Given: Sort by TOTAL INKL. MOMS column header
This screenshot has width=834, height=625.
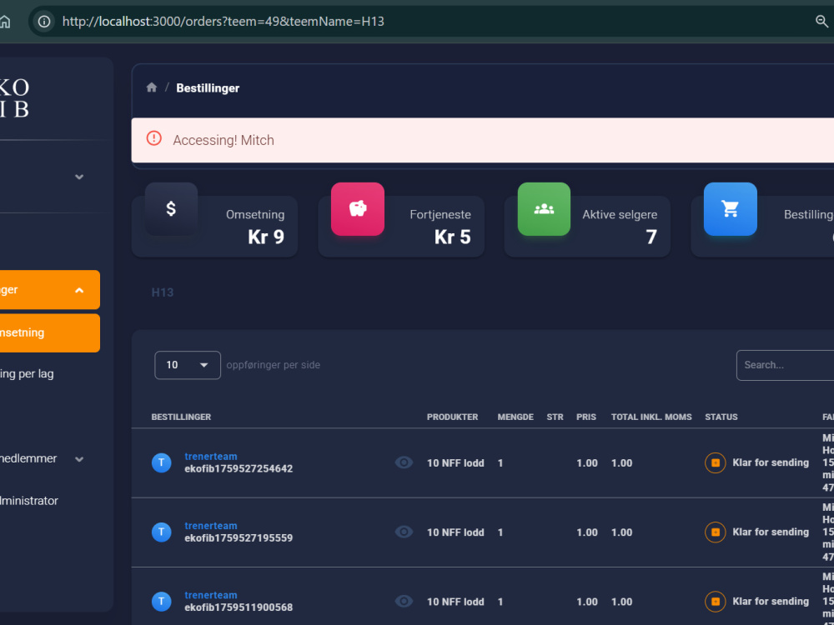Looking at the screenshot, I should pyautogui.click(x=651, y=417).
